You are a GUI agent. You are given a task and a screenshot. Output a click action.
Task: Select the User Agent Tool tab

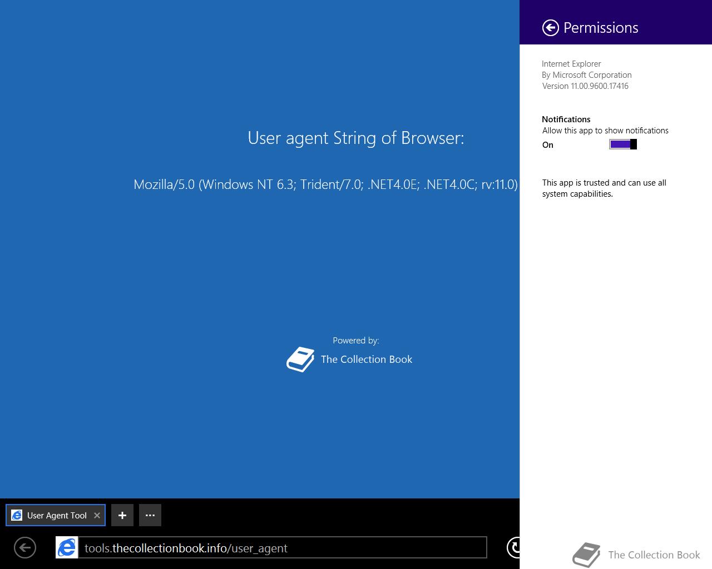(x=56, y=515)
